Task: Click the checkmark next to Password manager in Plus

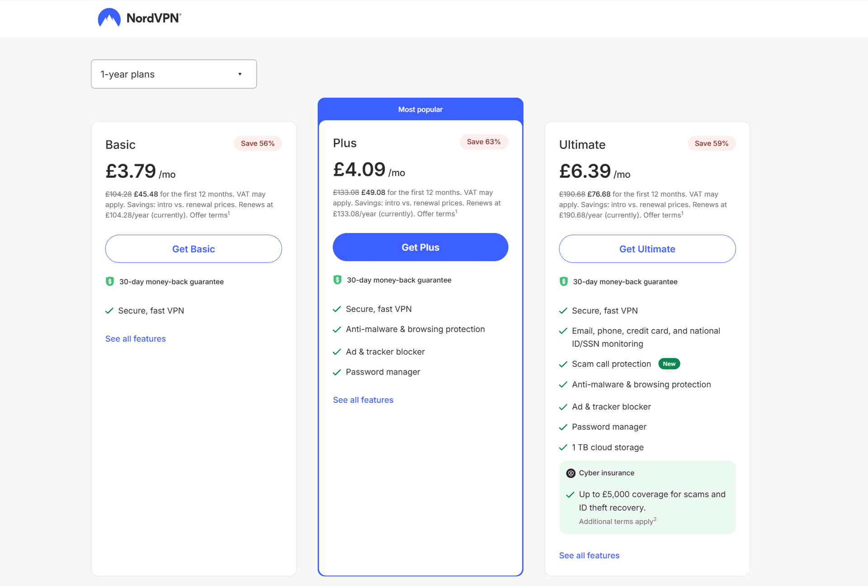Action: pyautogui.click(x=337, y=372)
